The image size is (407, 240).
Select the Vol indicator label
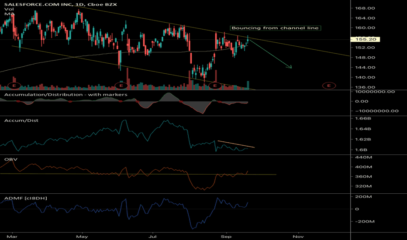coord(9,9)
